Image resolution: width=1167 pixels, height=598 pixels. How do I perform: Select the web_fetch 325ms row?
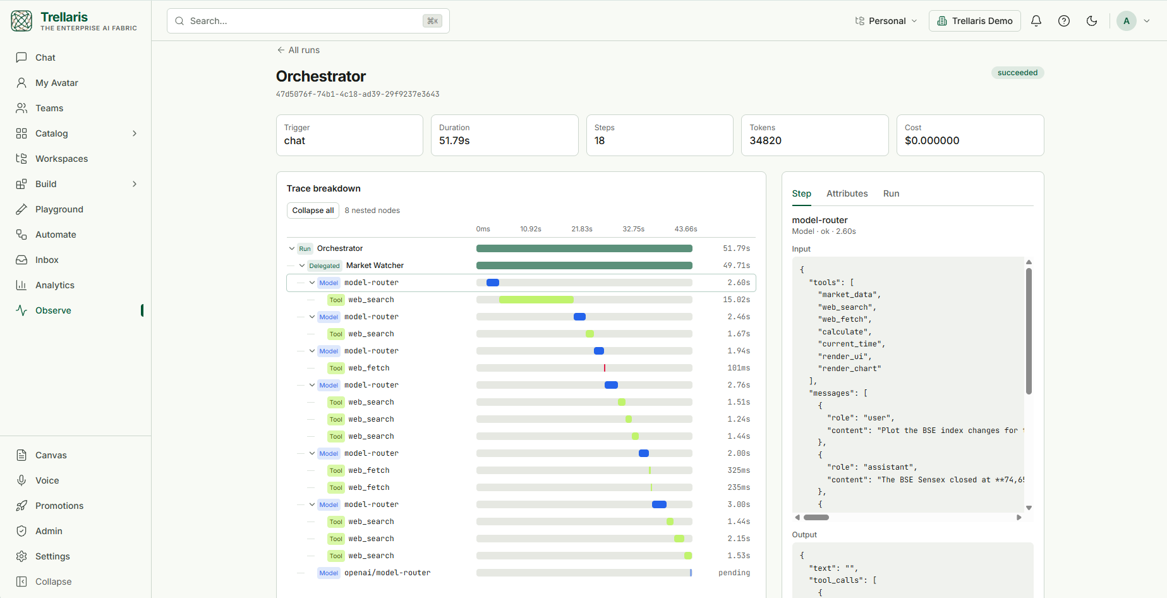point(521,470)
